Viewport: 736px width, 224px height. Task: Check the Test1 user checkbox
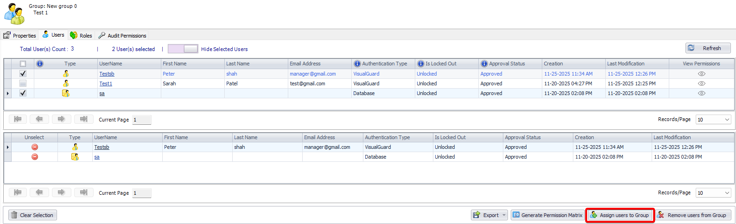click(x=23, y=83)
